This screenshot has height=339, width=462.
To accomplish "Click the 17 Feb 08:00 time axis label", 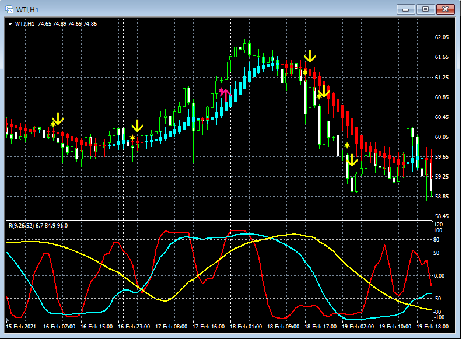I will pos(172,327).
